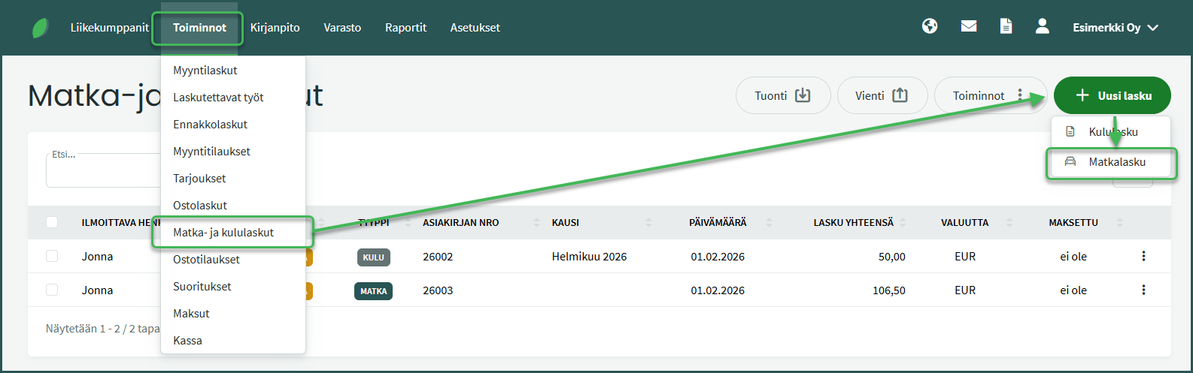
Task: Click the document icon in header
Action: (x=1006, y=27)
